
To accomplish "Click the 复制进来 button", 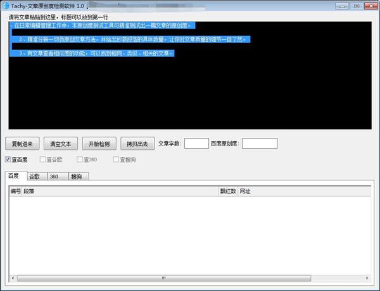I will [x=22, y=144].
